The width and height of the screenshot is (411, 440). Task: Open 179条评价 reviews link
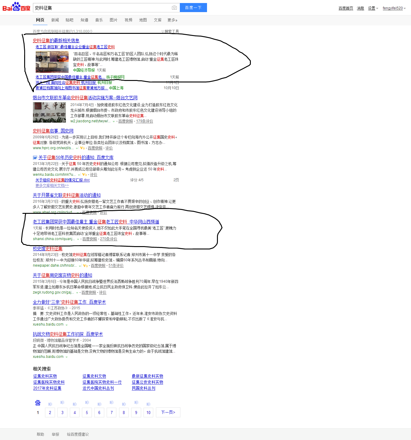coord(144,121)
